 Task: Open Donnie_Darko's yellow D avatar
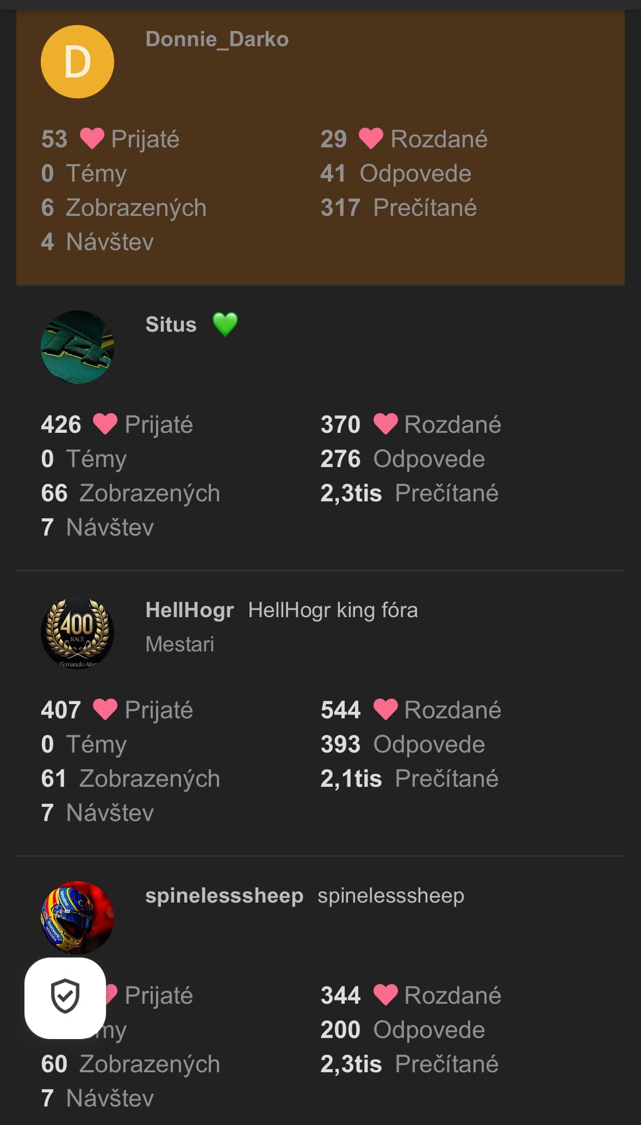pyautogui.click(x=77, y=61)
